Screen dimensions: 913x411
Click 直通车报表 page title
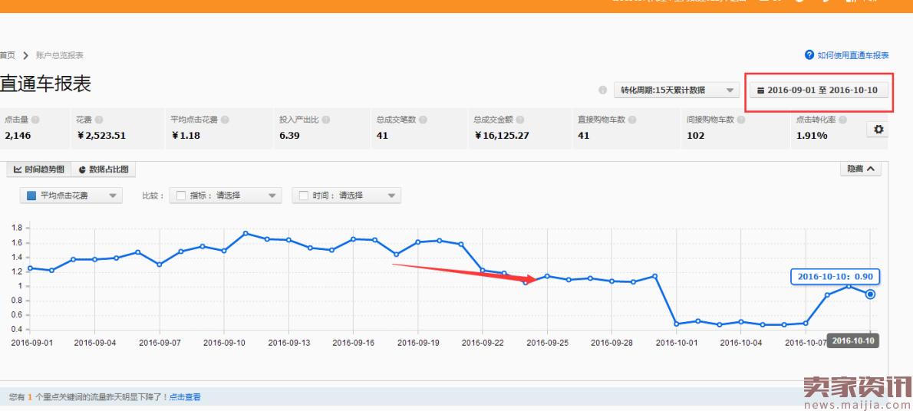pyautogui.click(x=45, y=84)
